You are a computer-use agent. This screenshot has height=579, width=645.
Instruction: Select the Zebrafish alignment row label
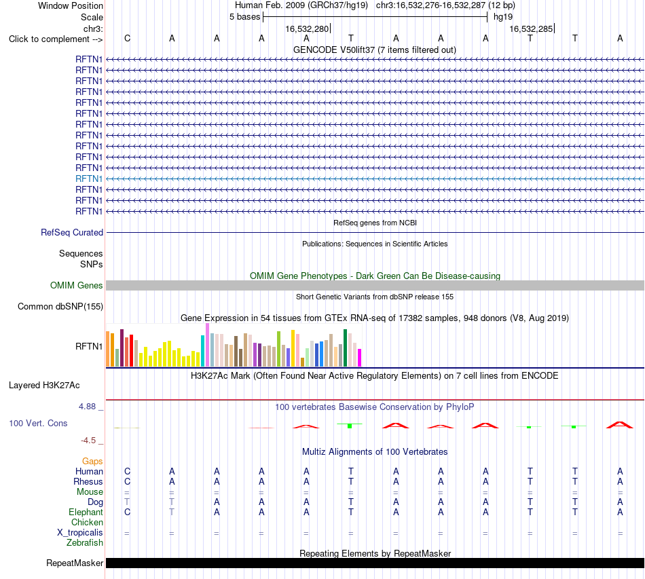pos(85,543)
